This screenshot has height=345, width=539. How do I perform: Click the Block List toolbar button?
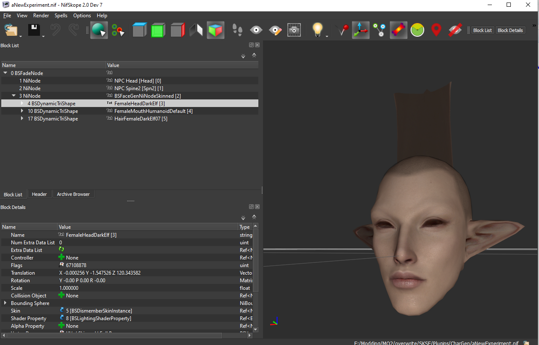coord(482,30)
